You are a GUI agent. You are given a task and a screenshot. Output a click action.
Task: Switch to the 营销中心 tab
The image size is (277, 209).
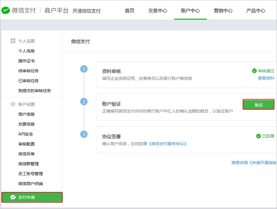223,11
